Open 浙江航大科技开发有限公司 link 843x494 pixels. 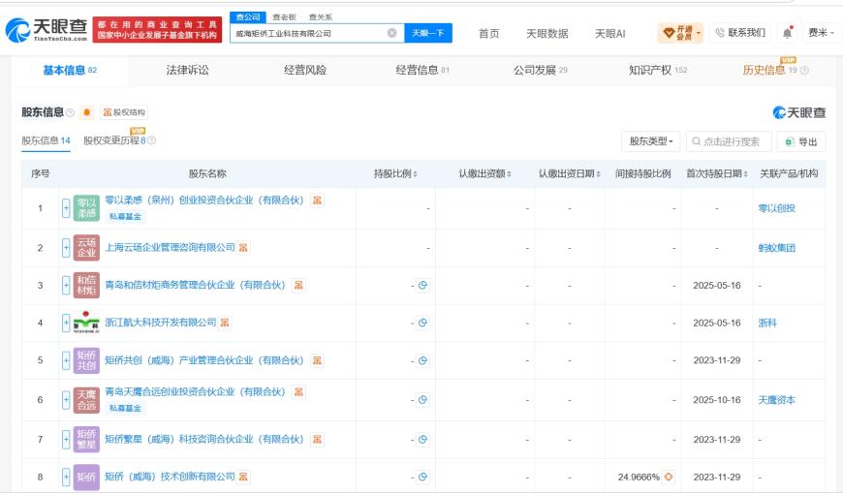coord(160,323)
